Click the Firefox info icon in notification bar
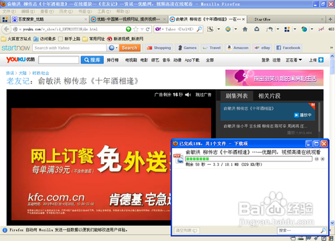335x241 pixels. pyautogui.click(x=5, y=230)
